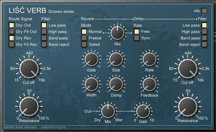216x132 pixels.
Task: Click the left Cut off knob
Action: tap(29, 69)
